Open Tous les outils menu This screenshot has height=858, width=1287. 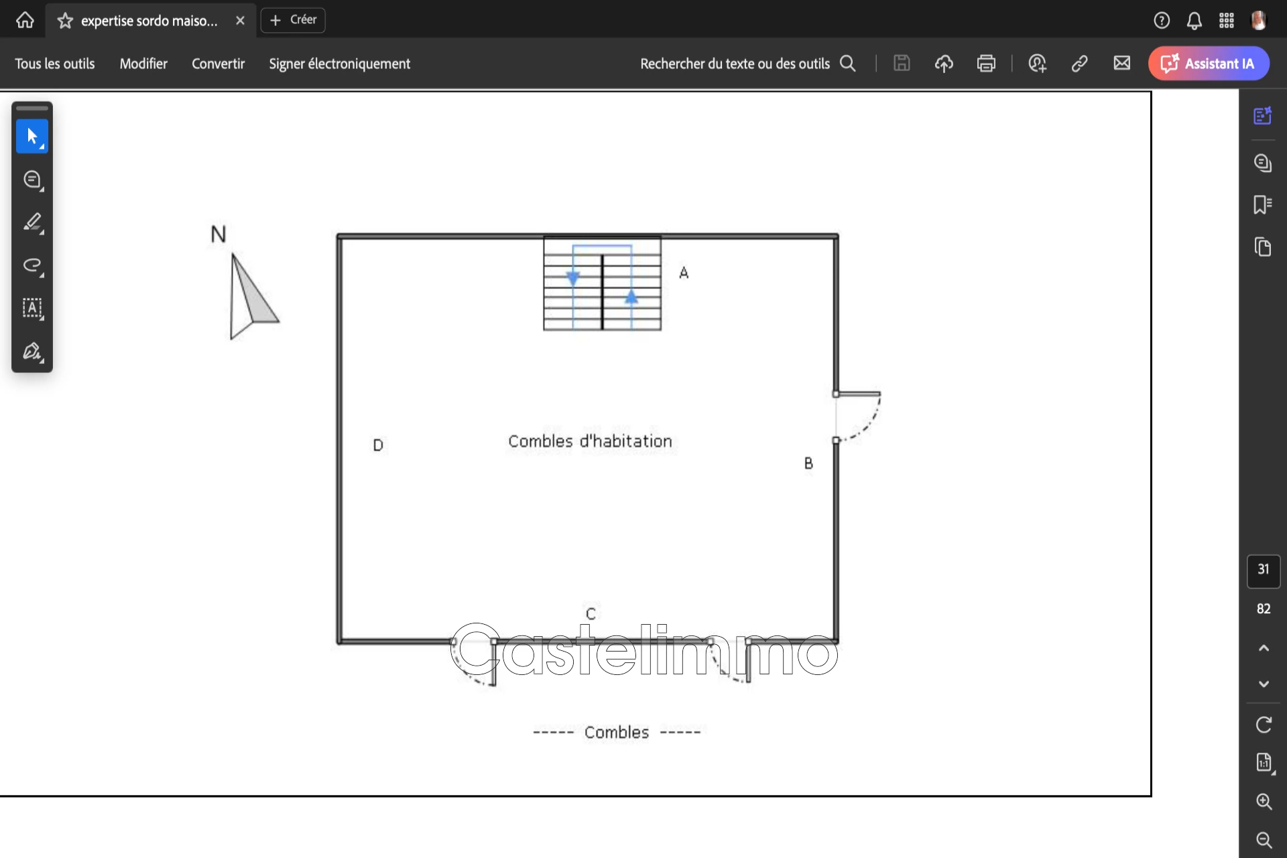coord(55,64)
